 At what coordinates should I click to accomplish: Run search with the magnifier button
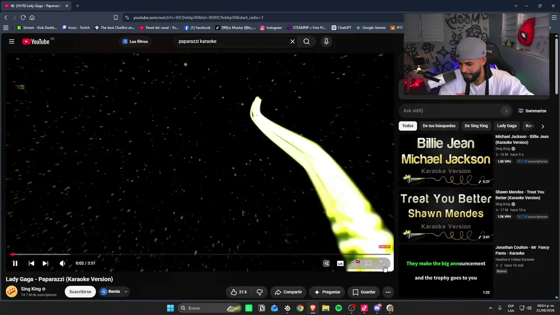(x=306, y=42)
